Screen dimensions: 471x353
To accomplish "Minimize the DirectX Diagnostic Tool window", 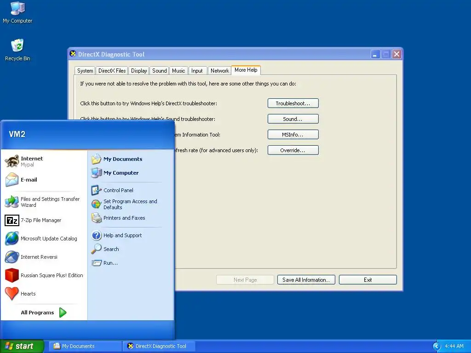I will tap(375, 54).
